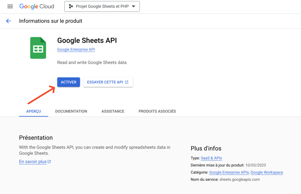
Task: Open the main navigation hamburger menu
Action: [x=10, y=6]
